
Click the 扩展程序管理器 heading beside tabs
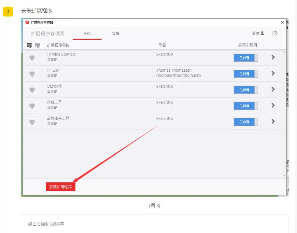coord(48,33)
